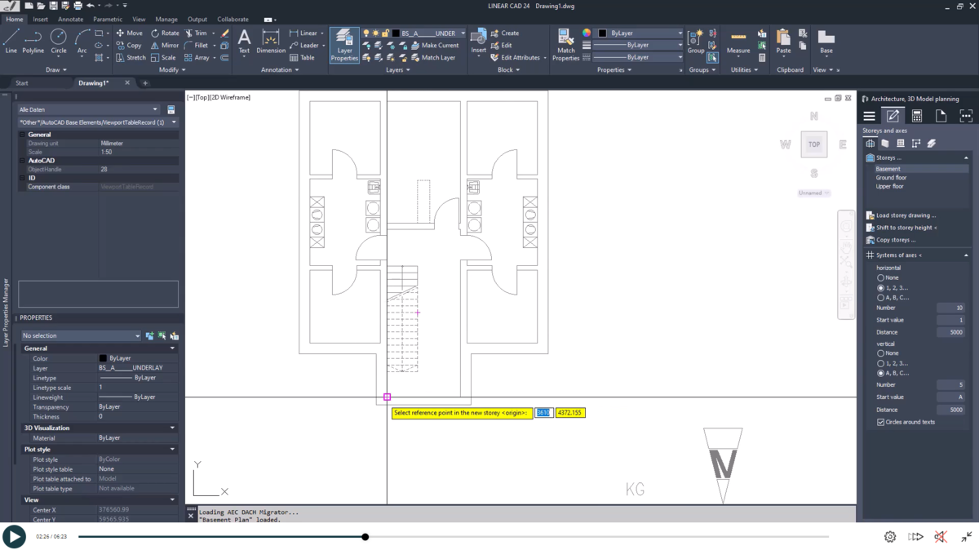Toggle Circles around texts checkbox
Image resolution: width=979 pixels, height=550 pixels.
point(879,422)
